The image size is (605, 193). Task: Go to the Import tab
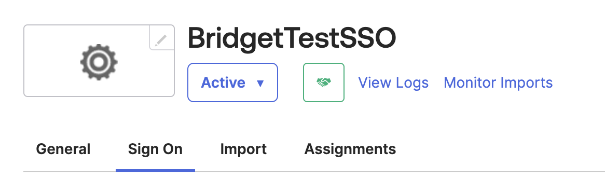pos(243,149)
